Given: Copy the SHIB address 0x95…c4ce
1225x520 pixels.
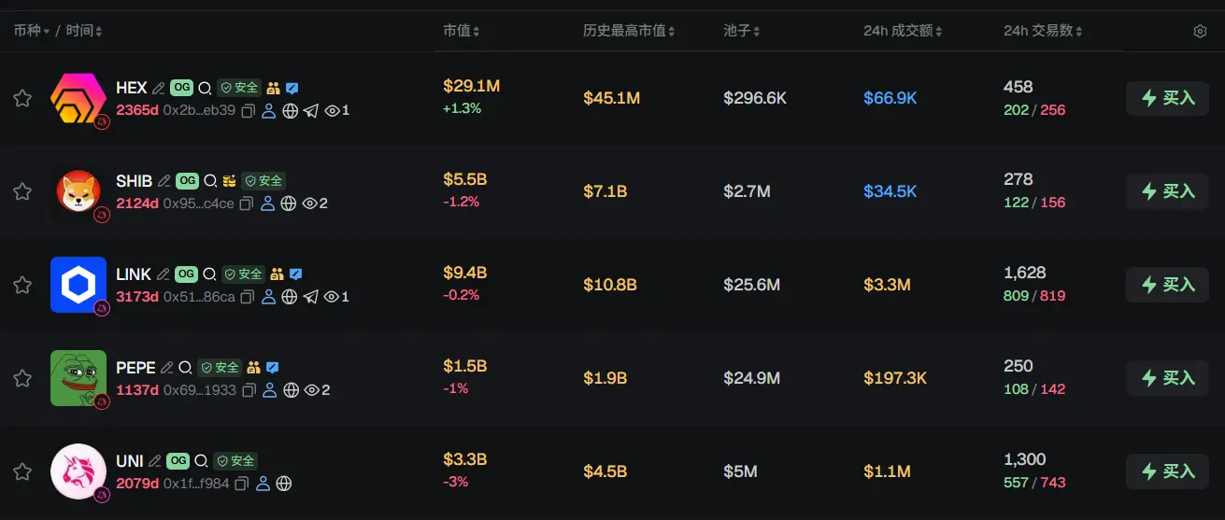Looking at the screenshot, I should pyautogui.click(x=247, y=204).
